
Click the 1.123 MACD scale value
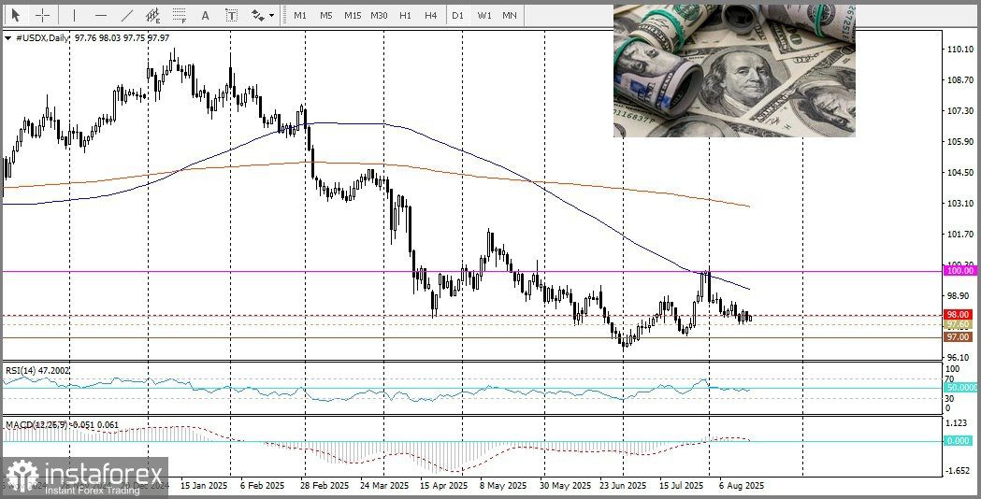(959, 422)
